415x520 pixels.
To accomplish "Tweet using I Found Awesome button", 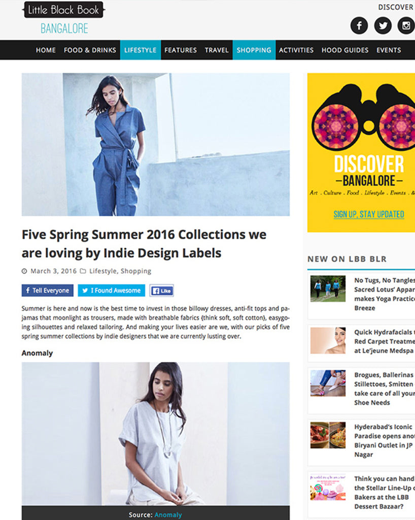I will (111, 290).
